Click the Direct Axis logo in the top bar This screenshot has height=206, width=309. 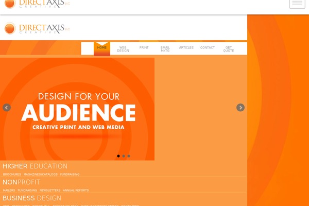click(x=37, y=4)
